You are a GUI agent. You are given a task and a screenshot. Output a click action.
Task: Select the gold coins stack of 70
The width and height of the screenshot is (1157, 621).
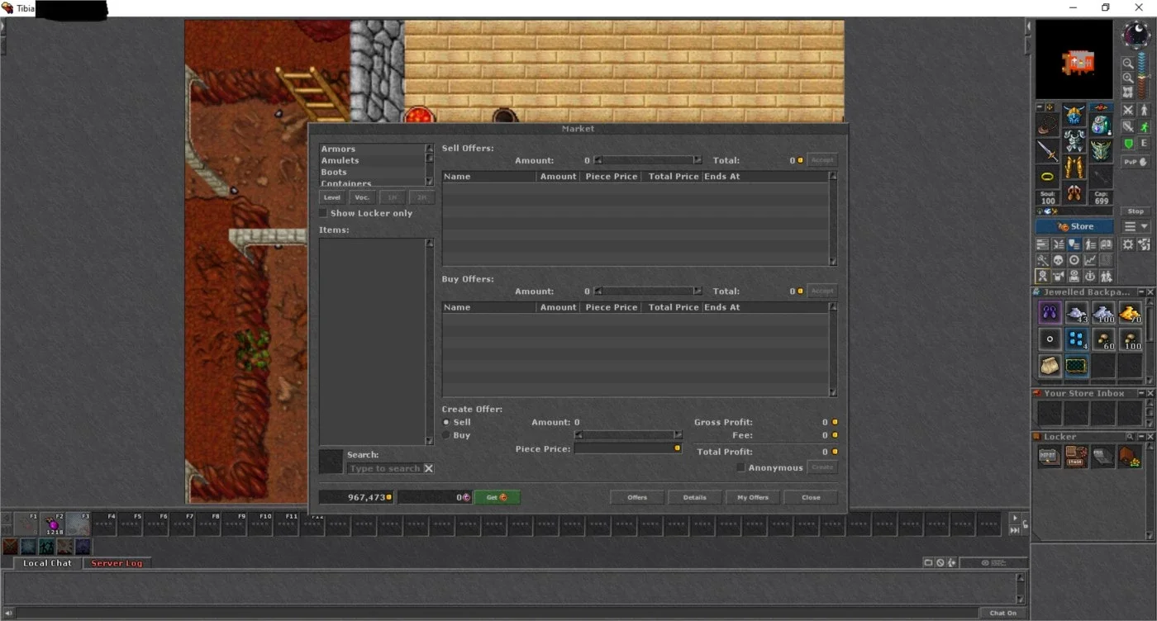(x=1130, y=313)
